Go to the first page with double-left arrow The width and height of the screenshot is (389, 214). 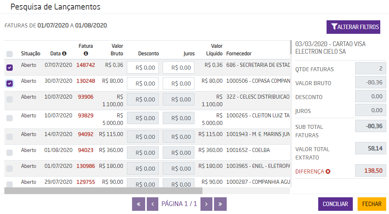click(x=138, y=204)
